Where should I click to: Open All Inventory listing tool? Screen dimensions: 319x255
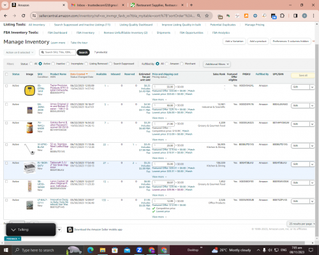[x=37, y=25]
